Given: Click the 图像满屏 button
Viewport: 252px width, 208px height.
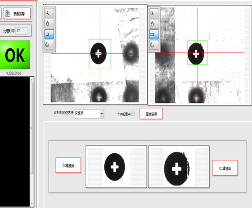Looking at the screenshot, I should coord(151,114).
